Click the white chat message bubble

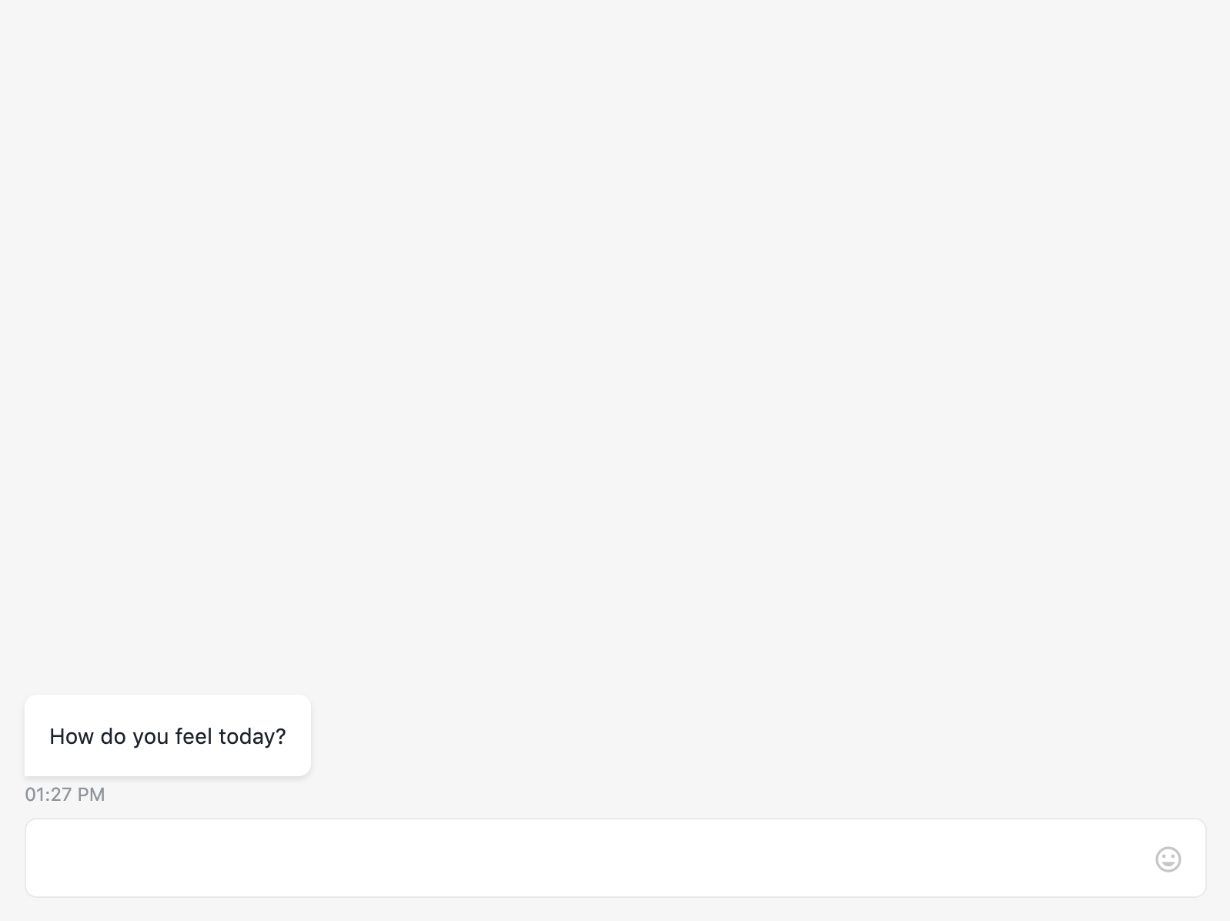pos(168,736)
